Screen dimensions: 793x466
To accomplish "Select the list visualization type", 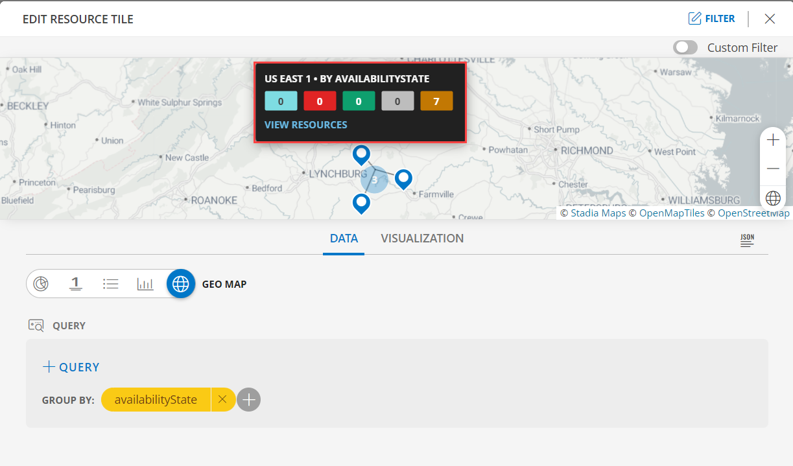I will (110, 283).
